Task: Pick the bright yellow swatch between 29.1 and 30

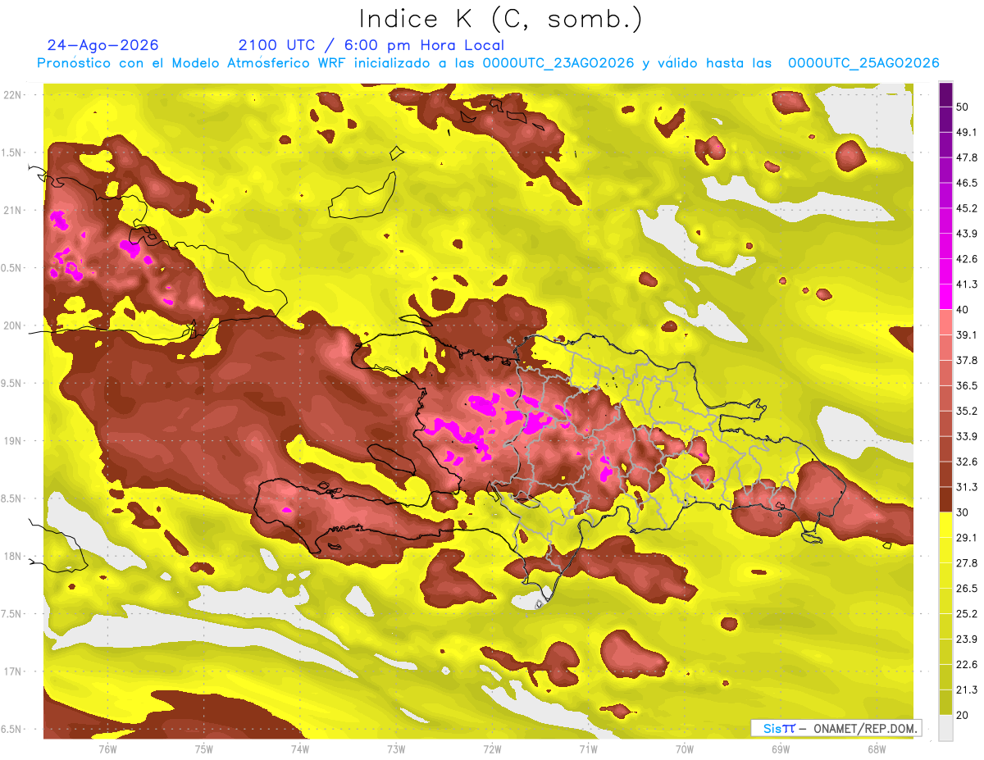Action: pyautogui.click(x=945, y=526)
